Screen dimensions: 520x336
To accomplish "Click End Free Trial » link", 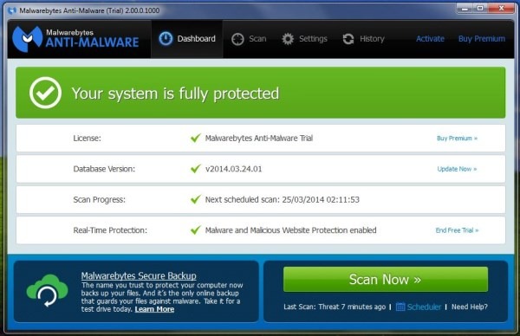I will pos(457,230).
